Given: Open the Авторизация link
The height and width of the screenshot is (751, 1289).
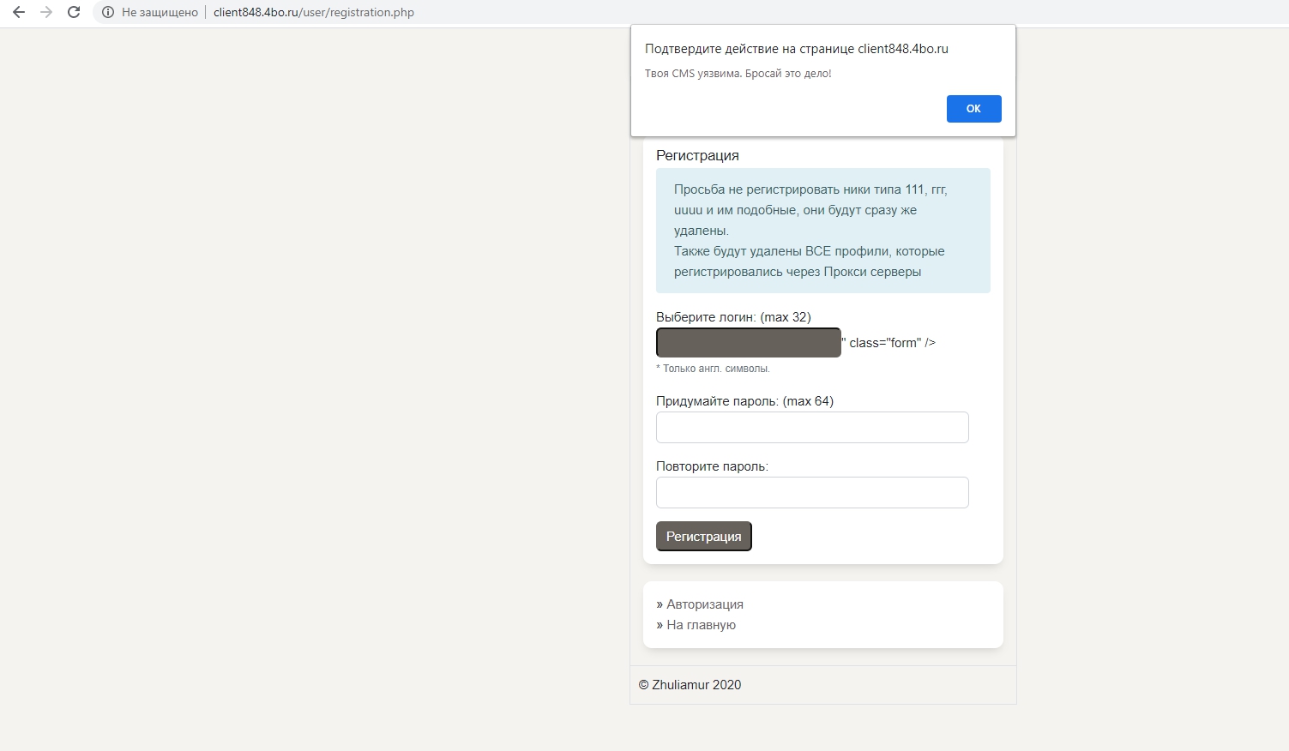Looking at the screenshot, I should click(x=704, y=604).
